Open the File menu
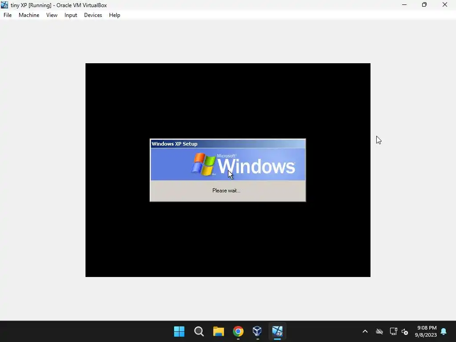Viewport: 456px width, 342px height. (8, 15)
